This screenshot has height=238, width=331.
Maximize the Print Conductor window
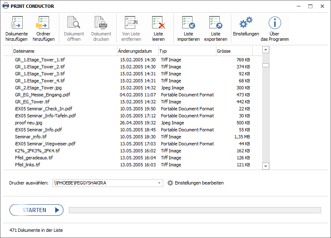(310, 6)
